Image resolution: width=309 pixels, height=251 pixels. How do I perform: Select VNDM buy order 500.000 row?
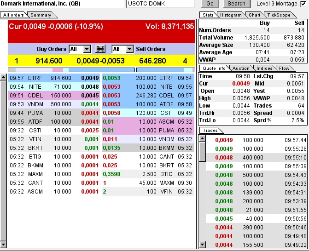(x=54, y=104)
